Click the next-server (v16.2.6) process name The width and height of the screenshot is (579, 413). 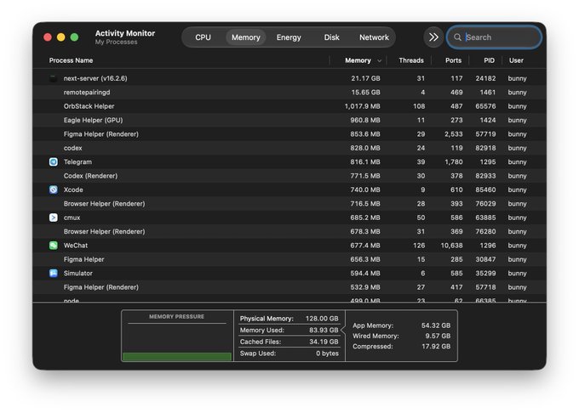pos(95,78)
